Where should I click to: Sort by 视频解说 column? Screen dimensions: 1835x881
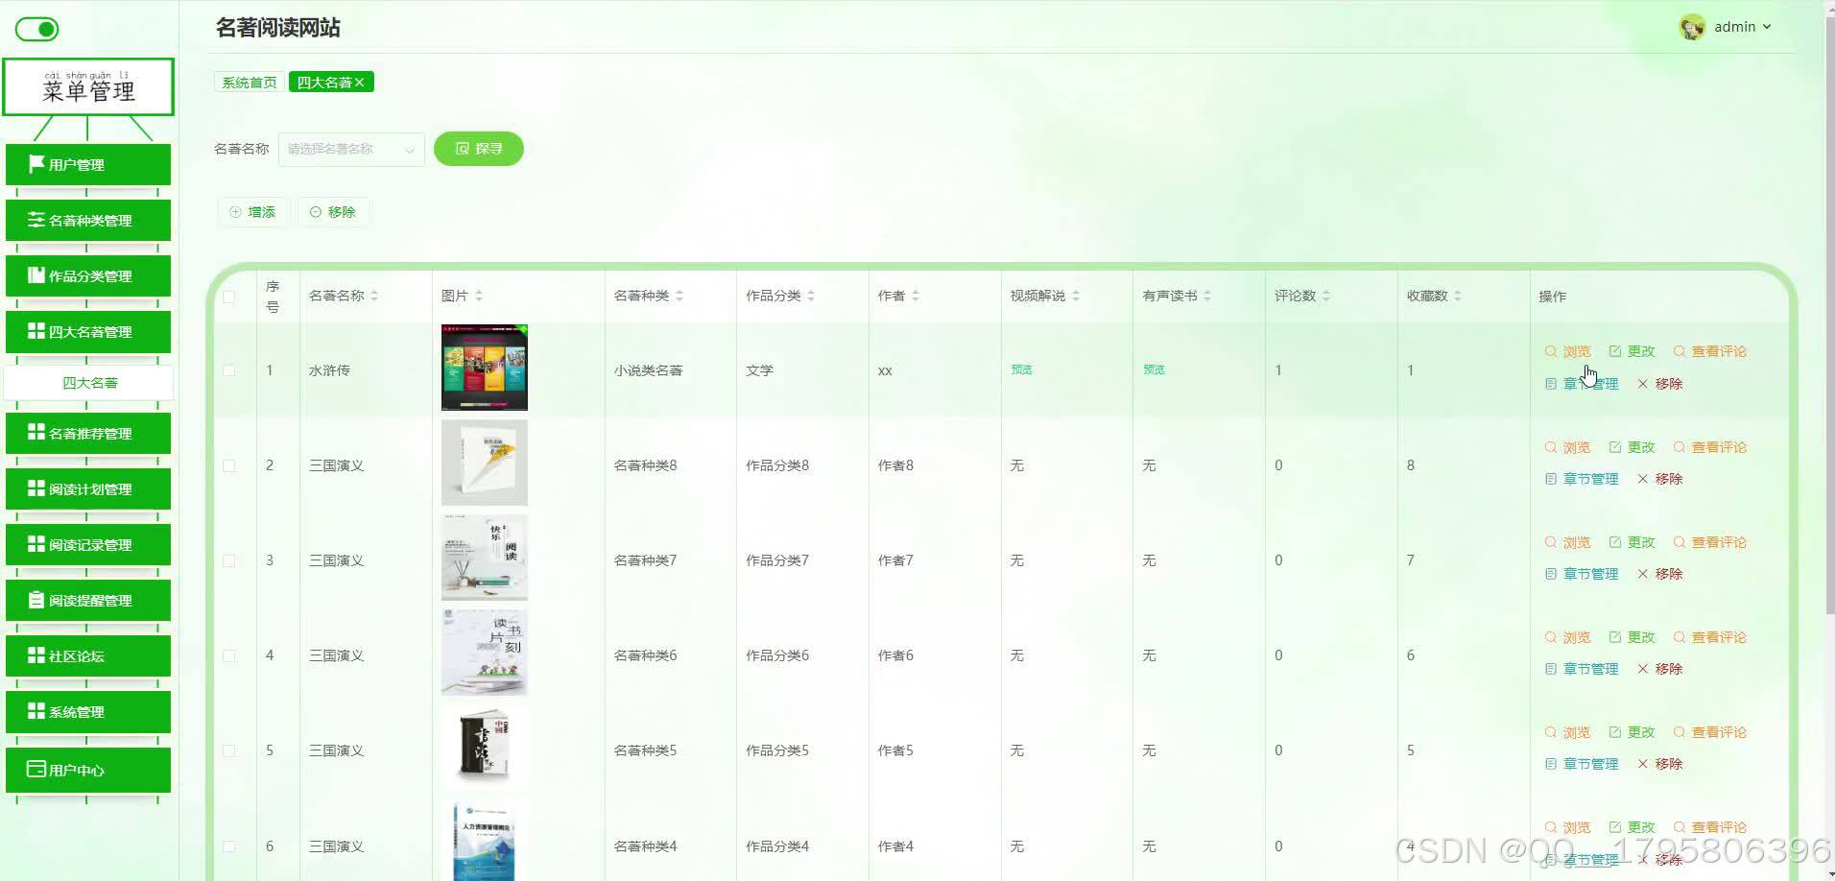[x=1076, y=296]
